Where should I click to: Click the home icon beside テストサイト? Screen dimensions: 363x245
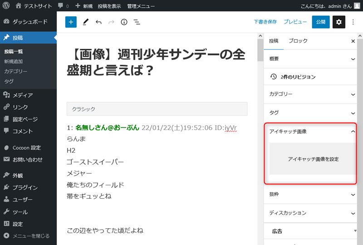(18, 5)
